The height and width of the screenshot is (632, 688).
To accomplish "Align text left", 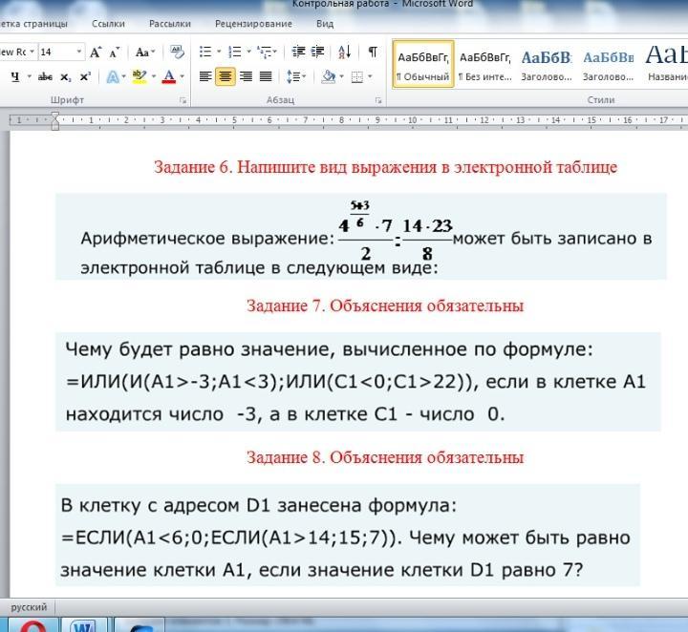I will (205, 76).
